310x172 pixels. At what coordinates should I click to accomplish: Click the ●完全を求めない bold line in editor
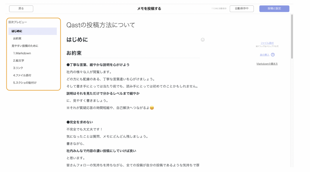(x=80, y=122)
